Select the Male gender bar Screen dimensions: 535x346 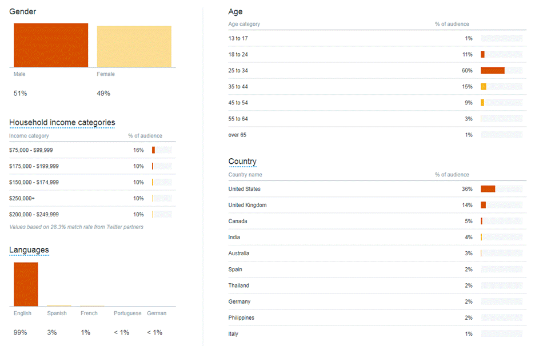point(51,45)
